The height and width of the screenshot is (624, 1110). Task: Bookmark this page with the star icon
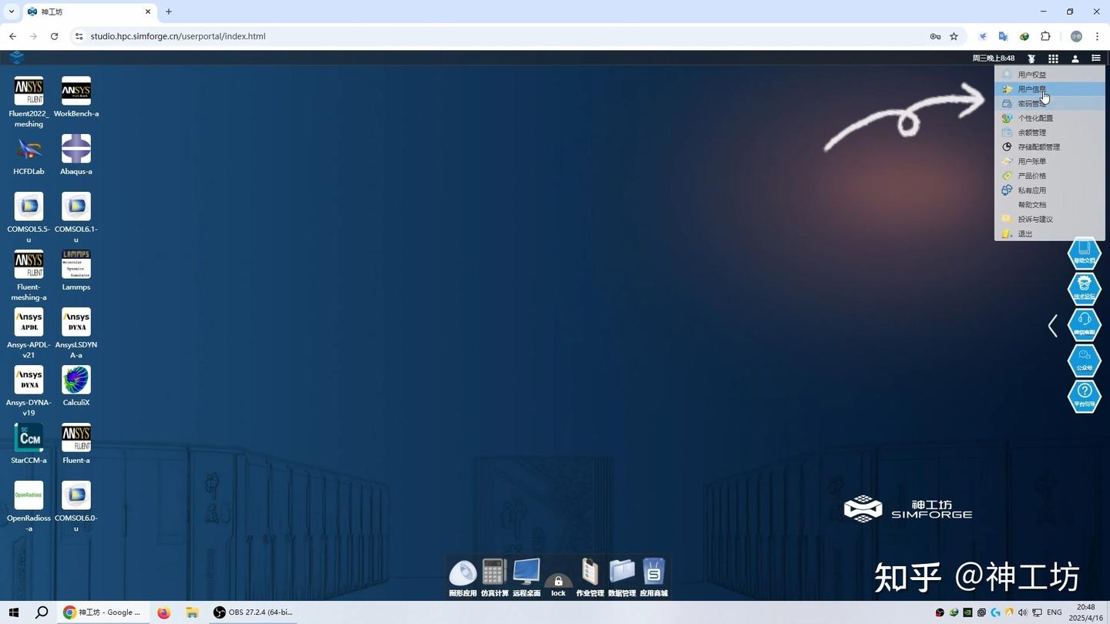(954, 36)
